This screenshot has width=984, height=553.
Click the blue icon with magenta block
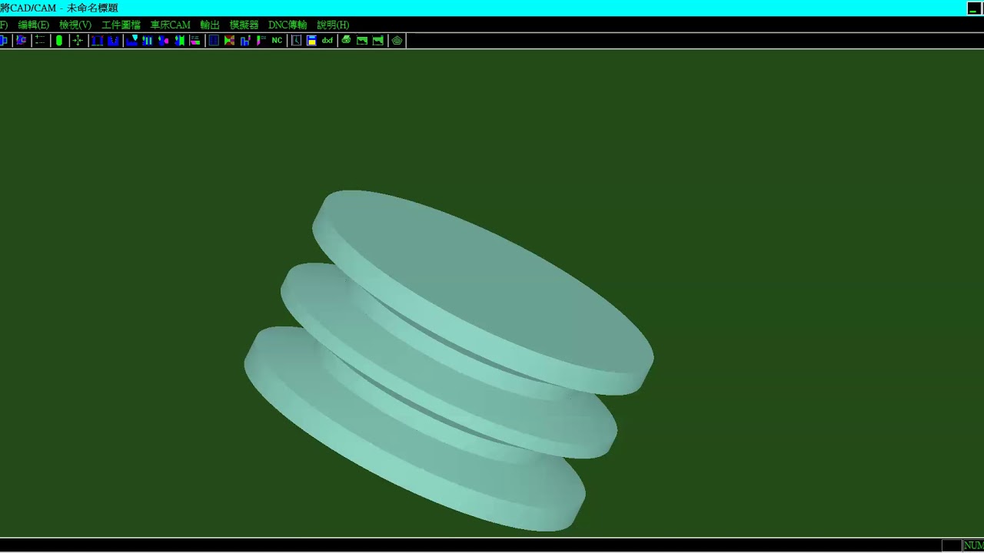[163, 41]
